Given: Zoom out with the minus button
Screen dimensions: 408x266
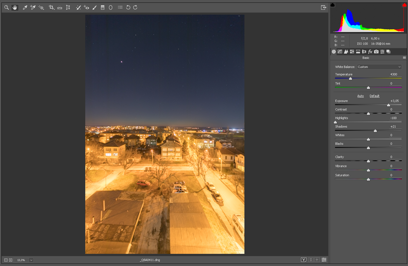Looking at the screenshot, I should 6,260.
